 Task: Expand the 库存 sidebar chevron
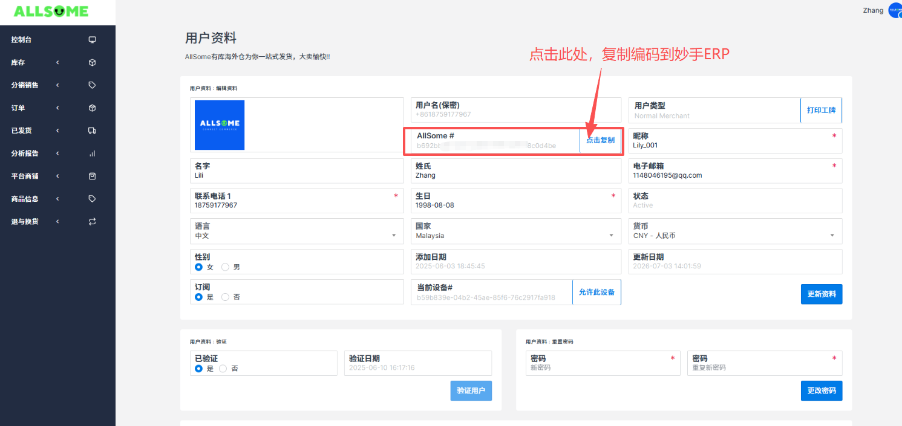pos(57,62)
